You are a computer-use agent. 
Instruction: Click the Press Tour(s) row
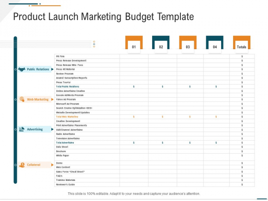coord(154,82)
